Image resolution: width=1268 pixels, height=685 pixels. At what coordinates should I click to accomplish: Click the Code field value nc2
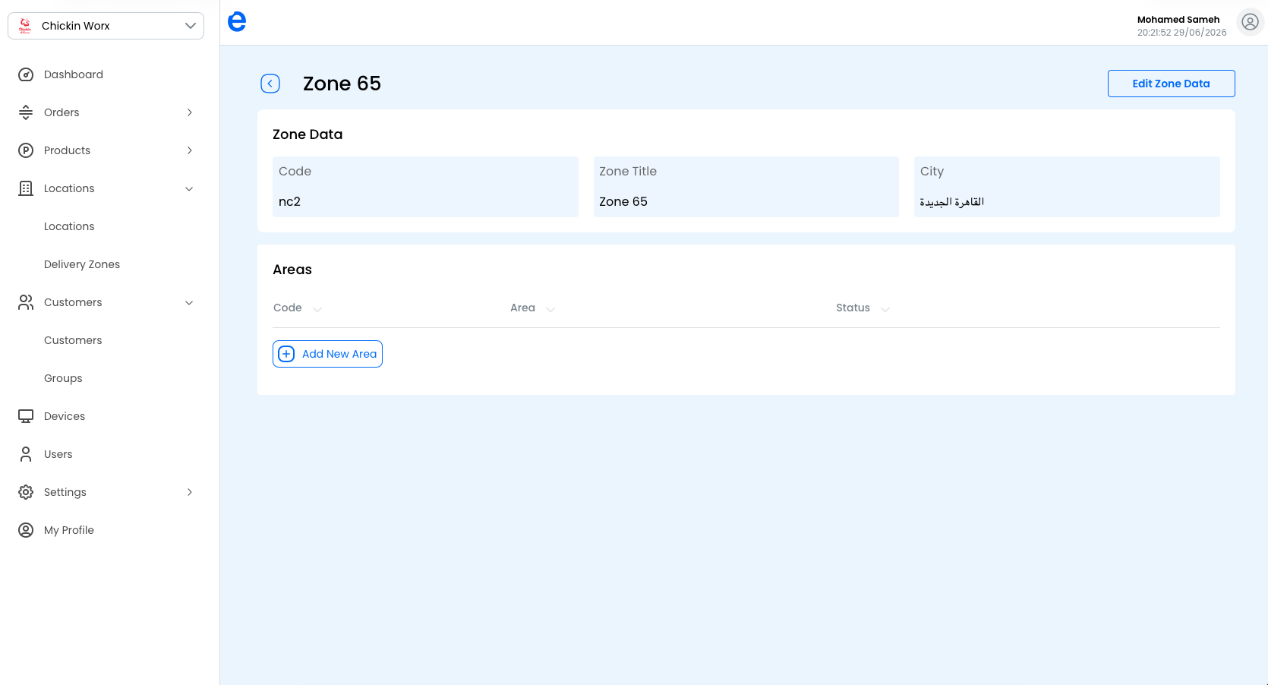point(289,201)
